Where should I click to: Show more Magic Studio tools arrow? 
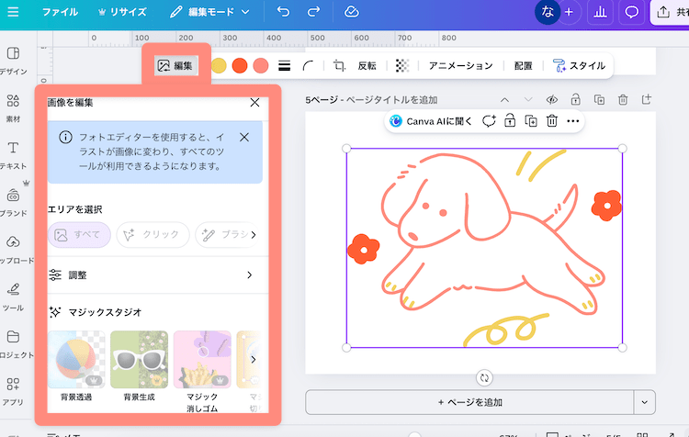(x=254, y=360)
